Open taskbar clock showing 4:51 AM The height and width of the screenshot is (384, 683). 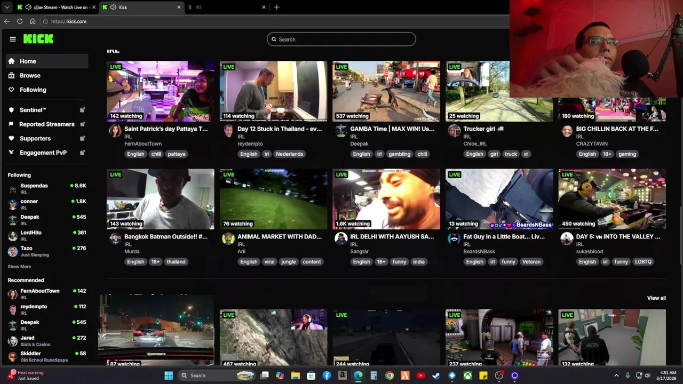coord(668,375)
